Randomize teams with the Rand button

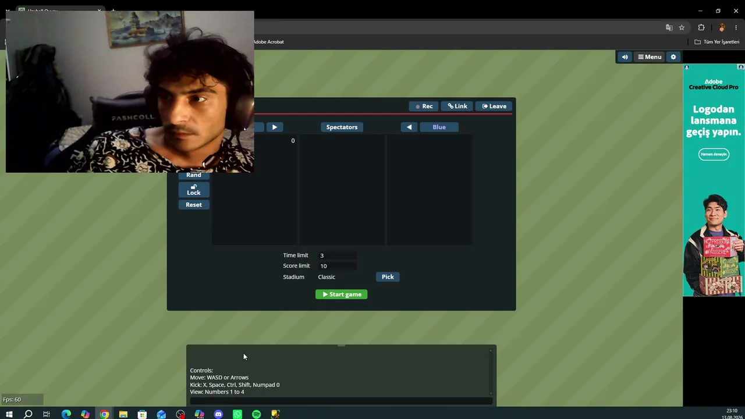[x=194, y=175]
